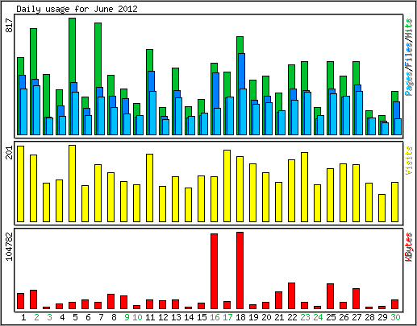Viewport: 417px width, 326px height.
Task: Click the red KBytes bar for day 25
Action: pyautogui.click(x=330, y=296)
